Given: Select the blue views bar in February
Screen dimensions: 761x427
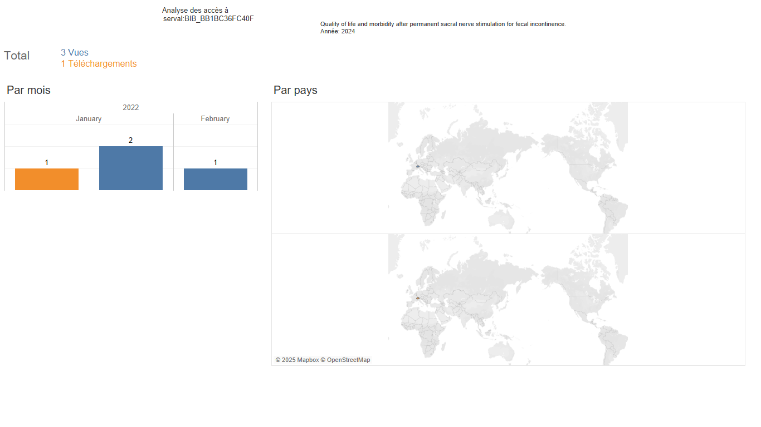Looking at the screenshot, I should [216, 179].
